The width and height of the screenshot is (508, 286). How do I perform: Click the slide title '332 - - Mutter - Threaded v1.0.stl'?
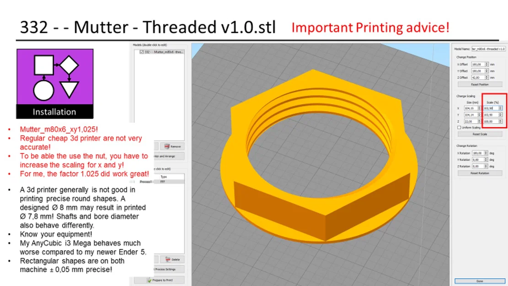pyautogui.click(x=148, y=27)
